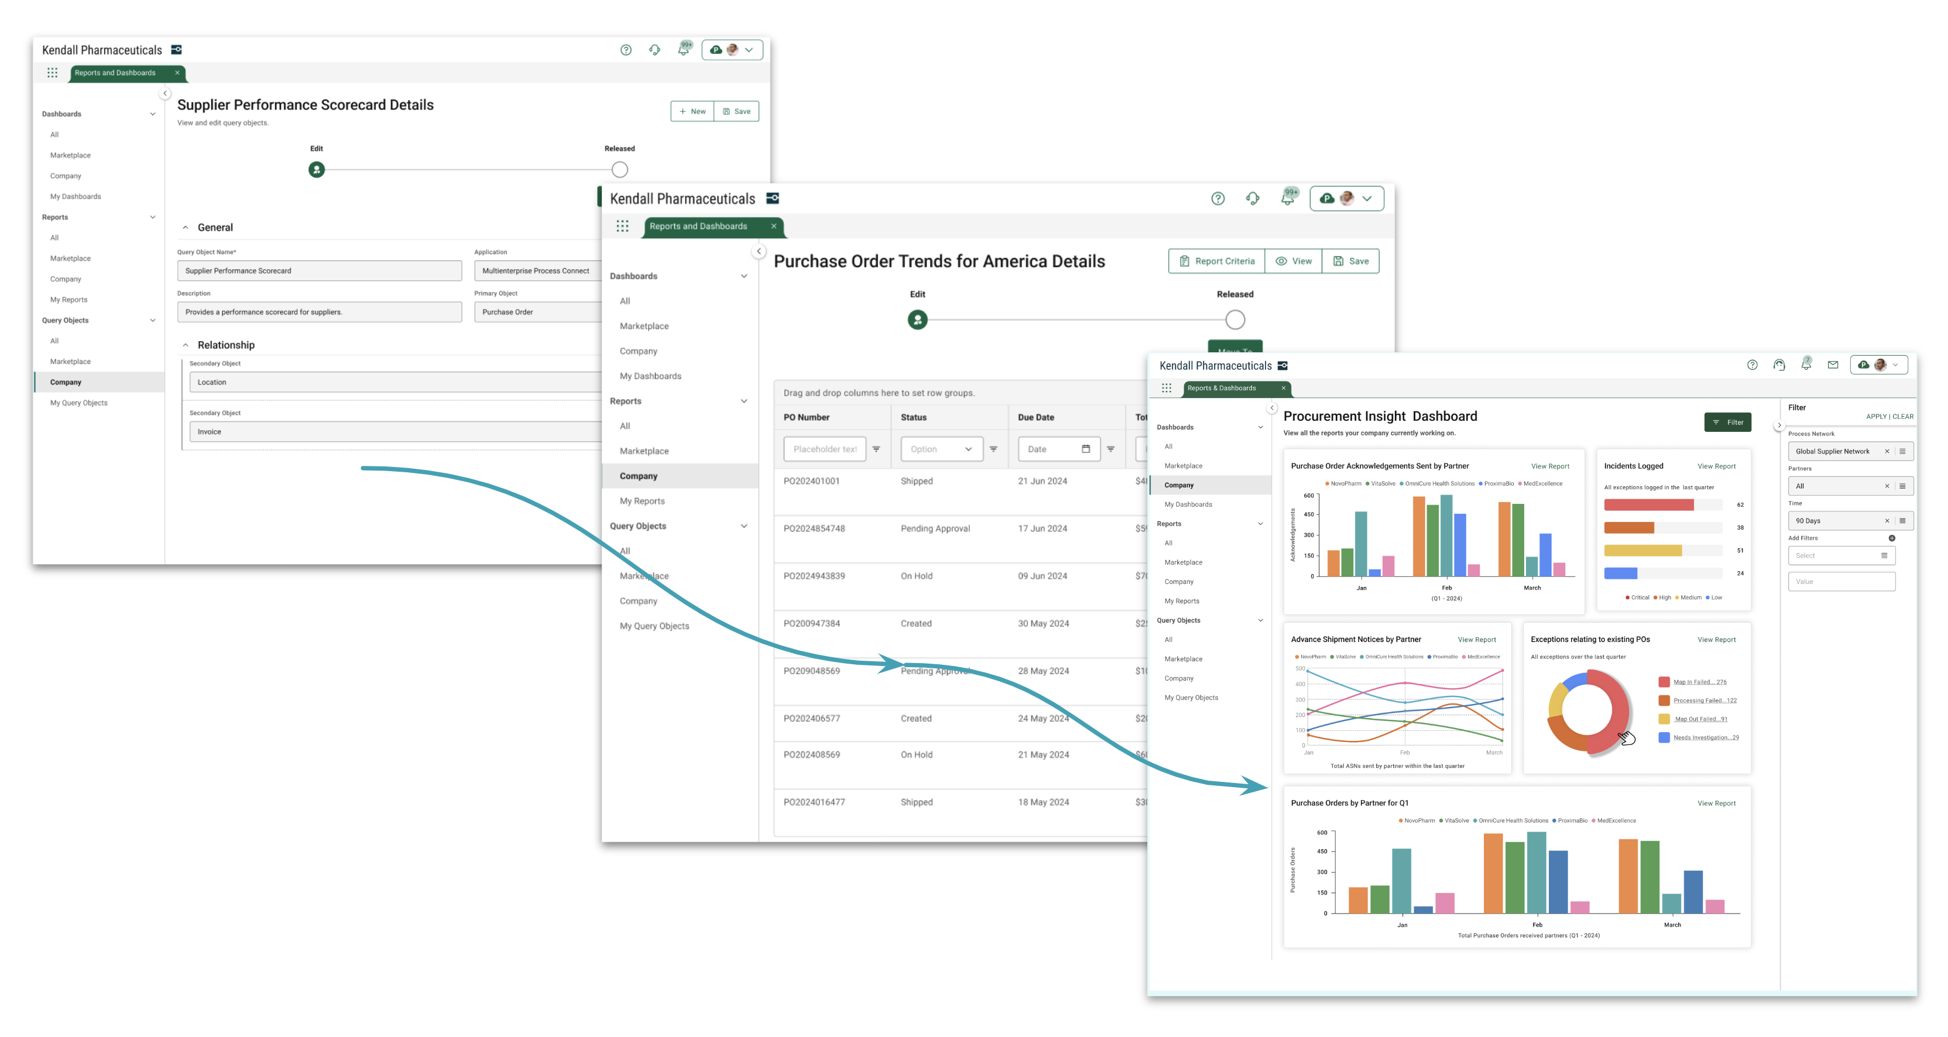Select Released stage circle in Purchase Order Trends
This screenshot has width=1948, height=1037.
point(1235,320)
